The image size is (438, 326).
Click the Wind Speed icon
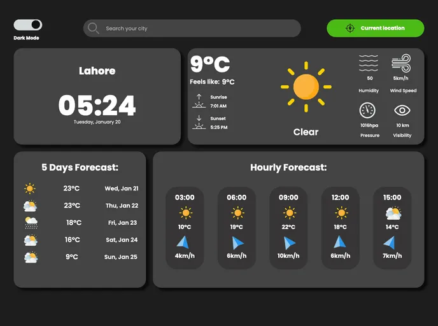(x=401, y=62)
